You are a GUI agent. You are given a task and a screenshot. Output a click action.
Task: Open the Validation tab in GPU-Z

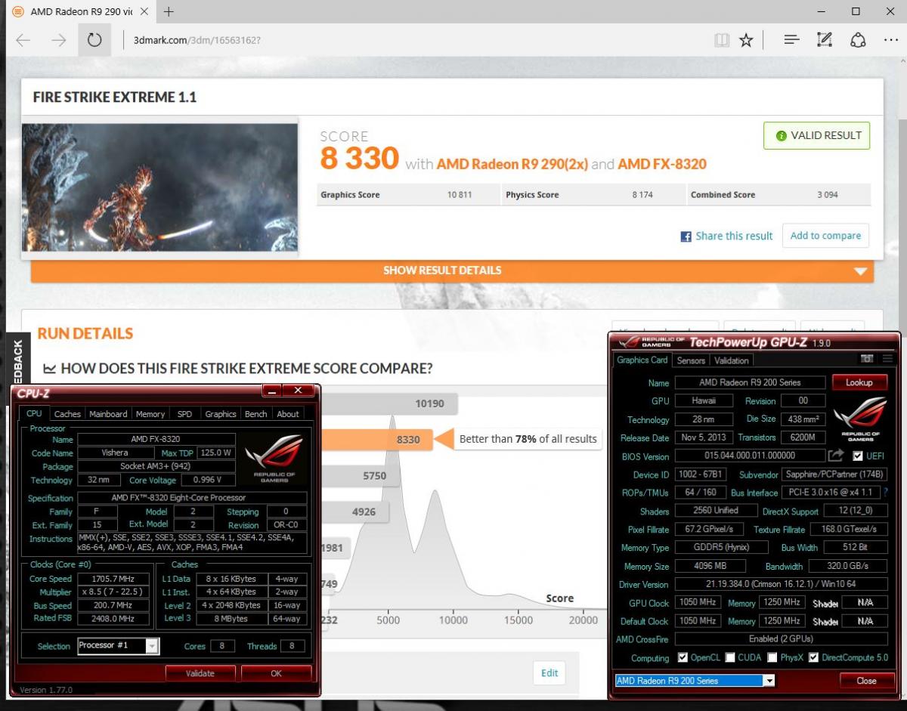(x=732, y=360)
